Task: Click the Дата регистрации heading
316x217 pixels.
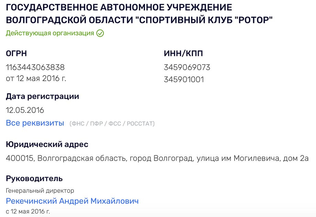Action: click(42, 97)
